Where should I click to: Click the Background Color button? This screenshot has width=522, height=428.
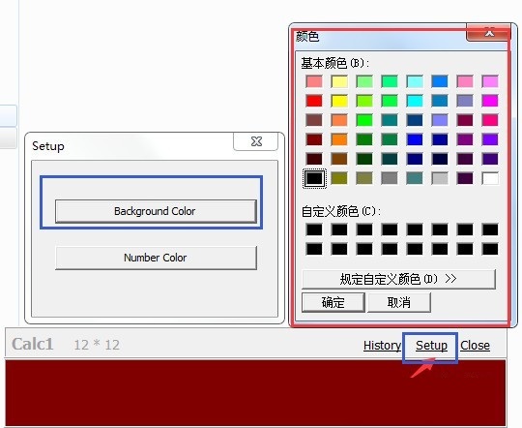click(156, 211)
